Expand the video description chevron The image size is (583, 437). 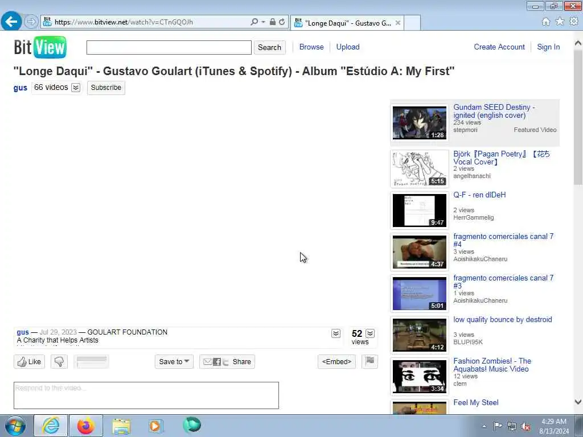click(336, 333)
